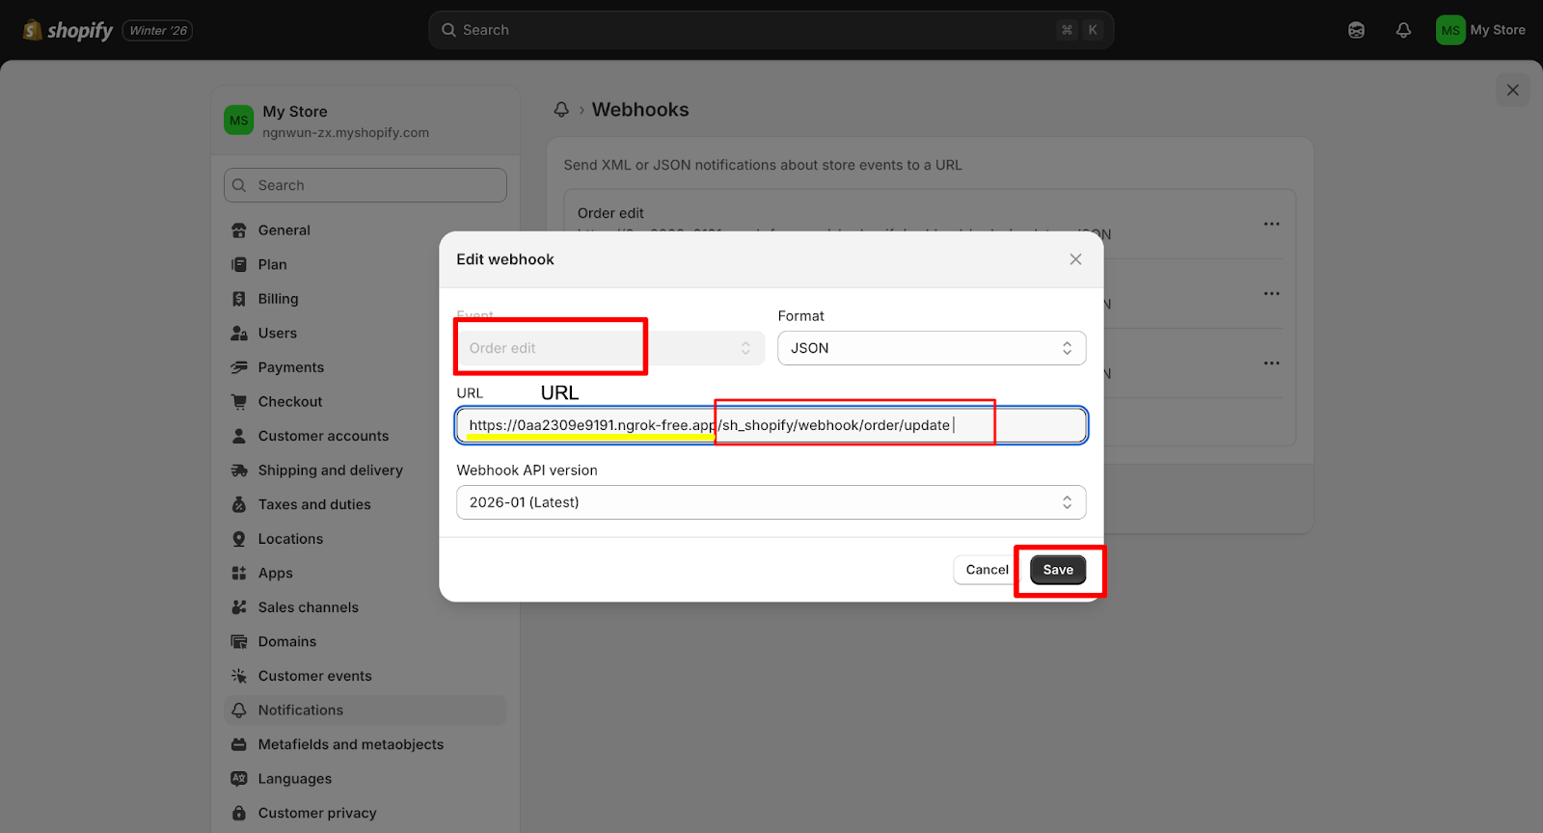Image resolution: width=1543 pixels, height=833 pixels.
Task: Open the more actions menu for Order edit webhook
Action: [1272, 224]
